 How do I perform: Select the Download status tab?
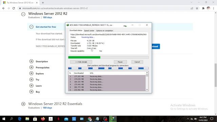pyautogui.click(x=76, y=30)
